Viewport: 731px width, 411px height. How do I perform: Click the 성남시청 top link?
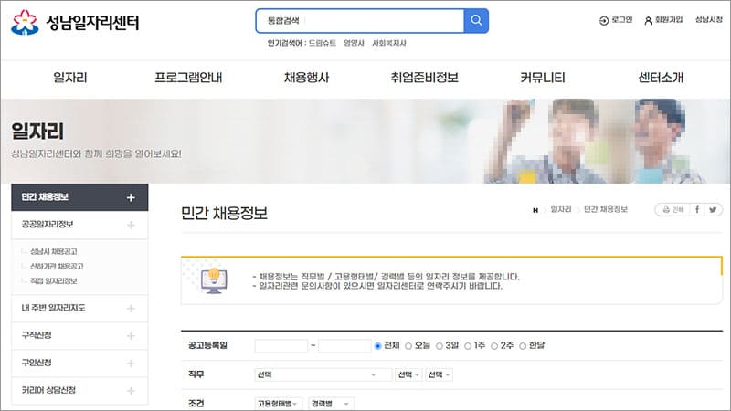708,20
